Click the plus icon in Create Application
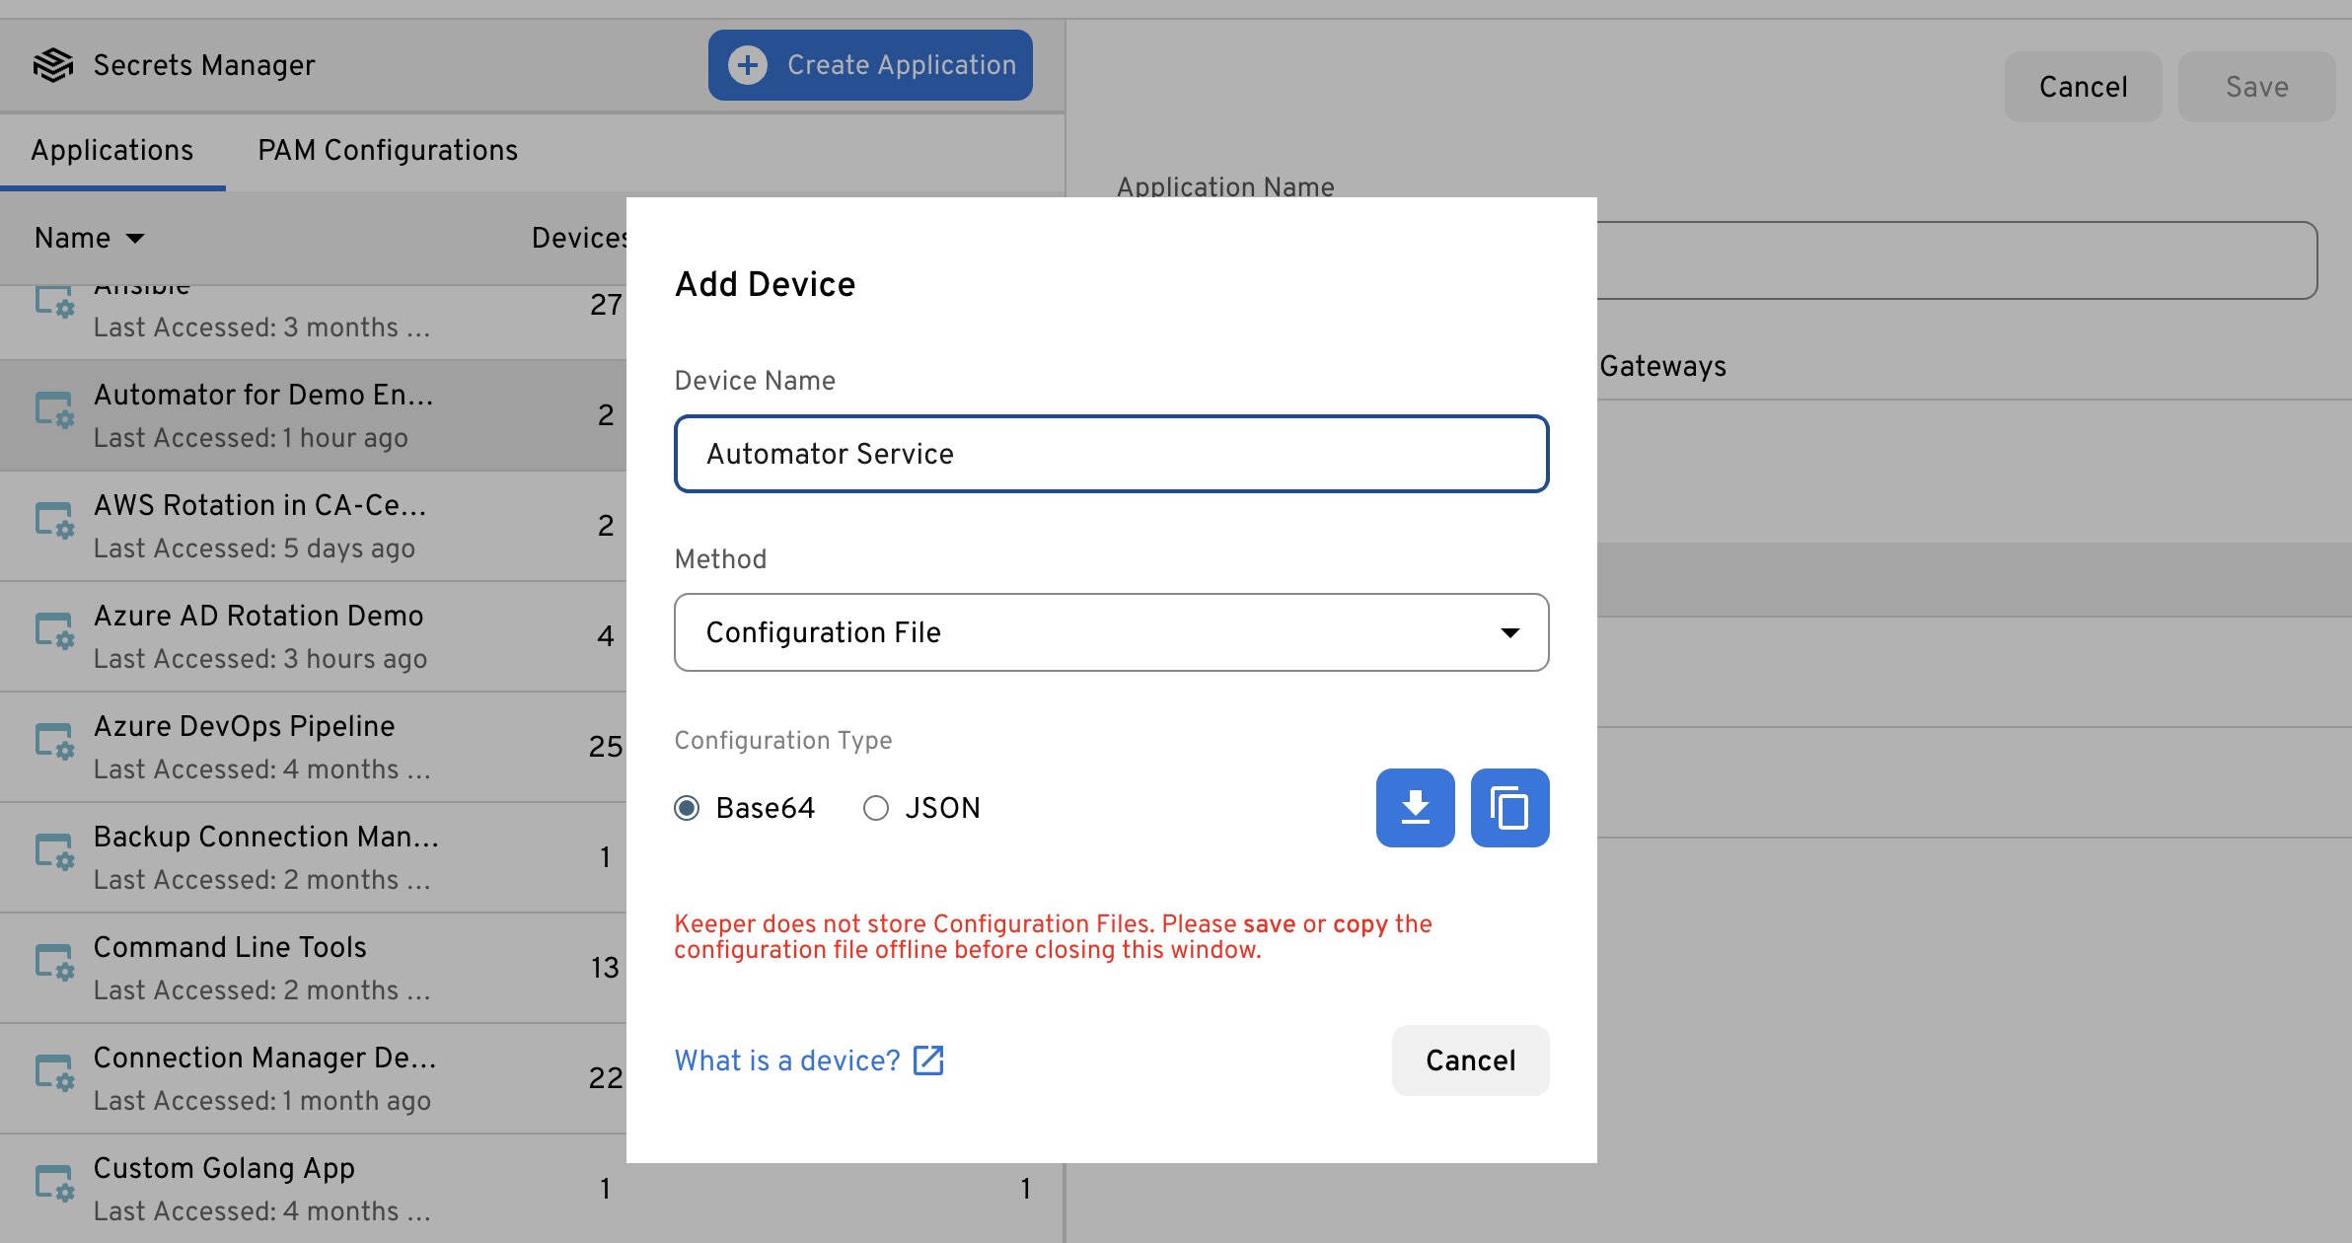The image size is (2352, 1243). 748,65
